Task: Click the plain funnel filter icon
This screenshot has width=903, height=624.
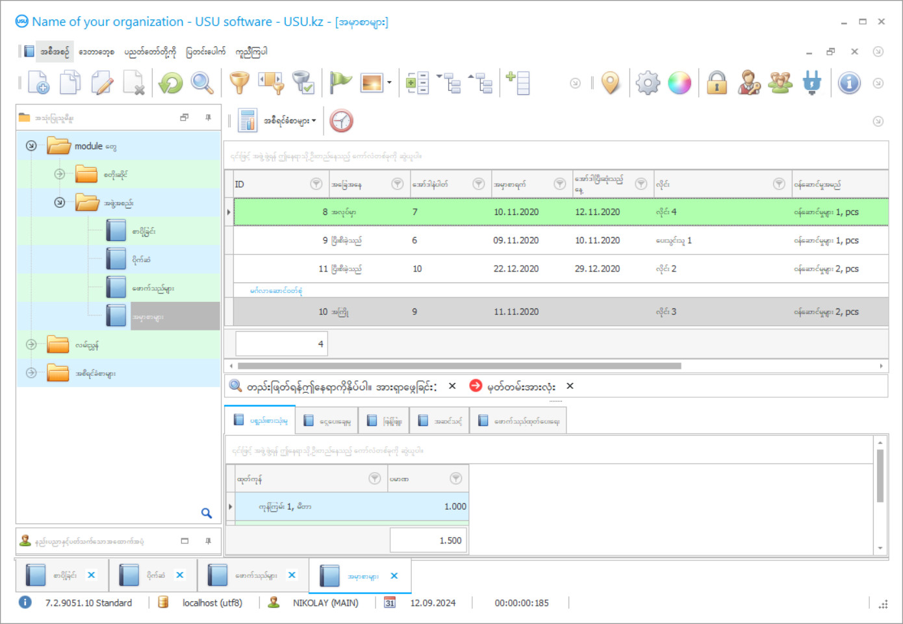Action: coord(239,82)
